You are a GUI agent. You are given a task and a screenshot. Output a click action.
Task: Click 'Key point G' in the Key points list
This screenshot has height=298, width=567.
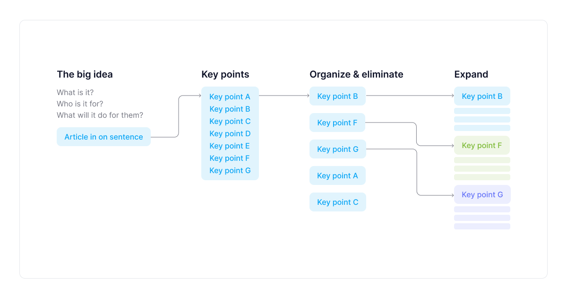click(230, 171)
